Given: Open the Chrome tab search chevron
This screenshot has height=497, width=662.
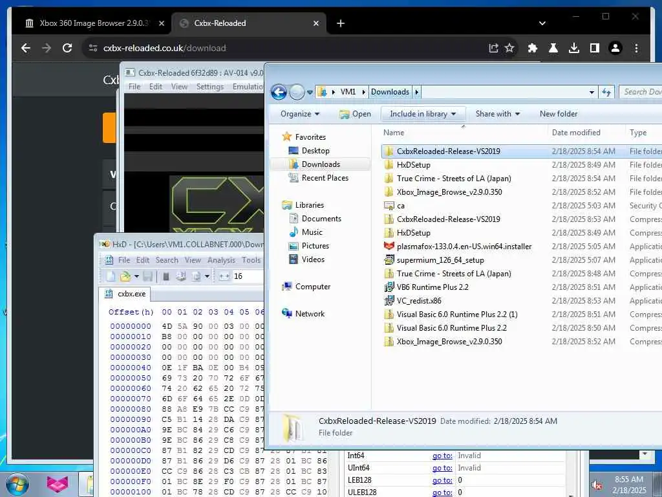Looking at the screenshot, I should coord(542,23).
